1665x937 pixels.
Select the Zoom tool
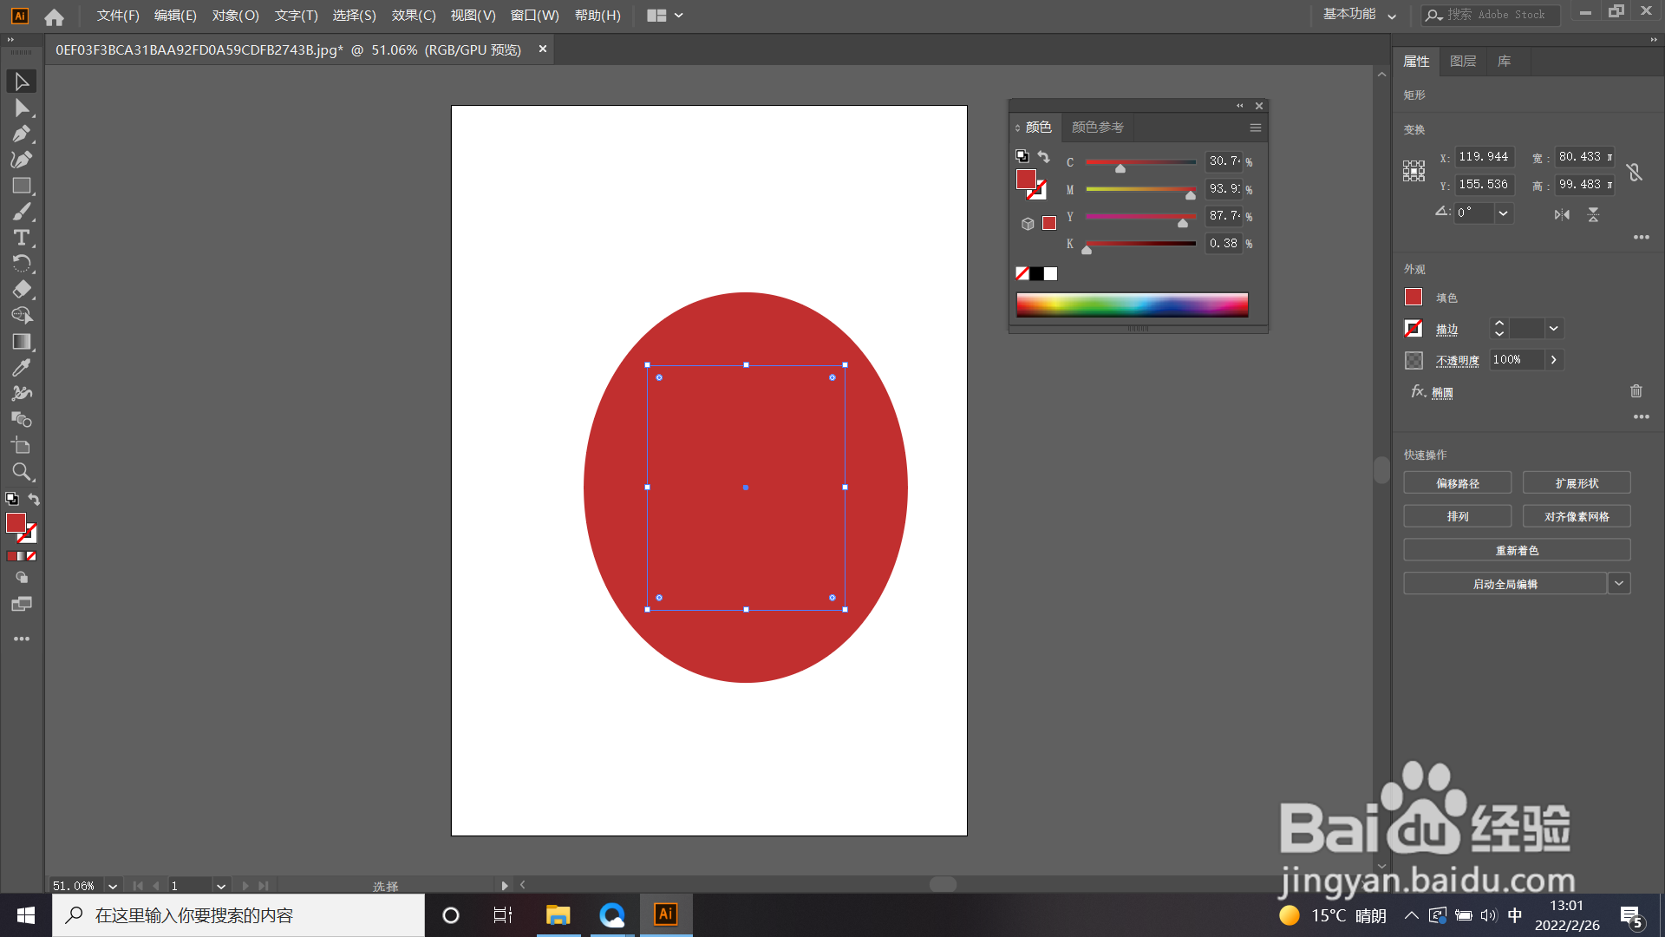pos(22,472)
